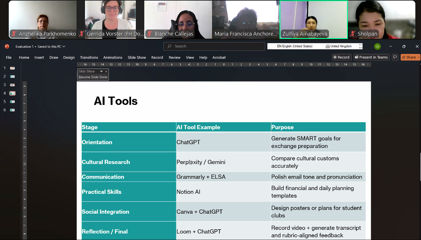Viewport: 421px width, 240px height.
Task: Click the PowerPoint app logo icon
Action: pyautogui.click(x=7, y=46)
